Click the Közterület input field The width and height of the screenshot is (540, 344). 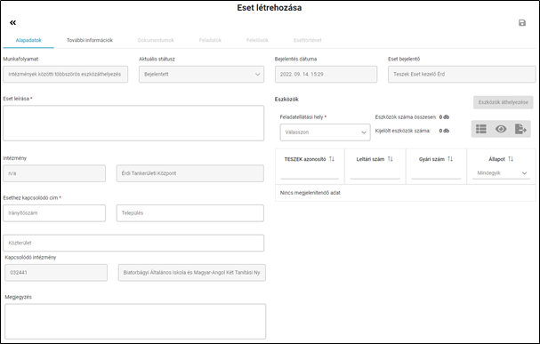point(133,243)
